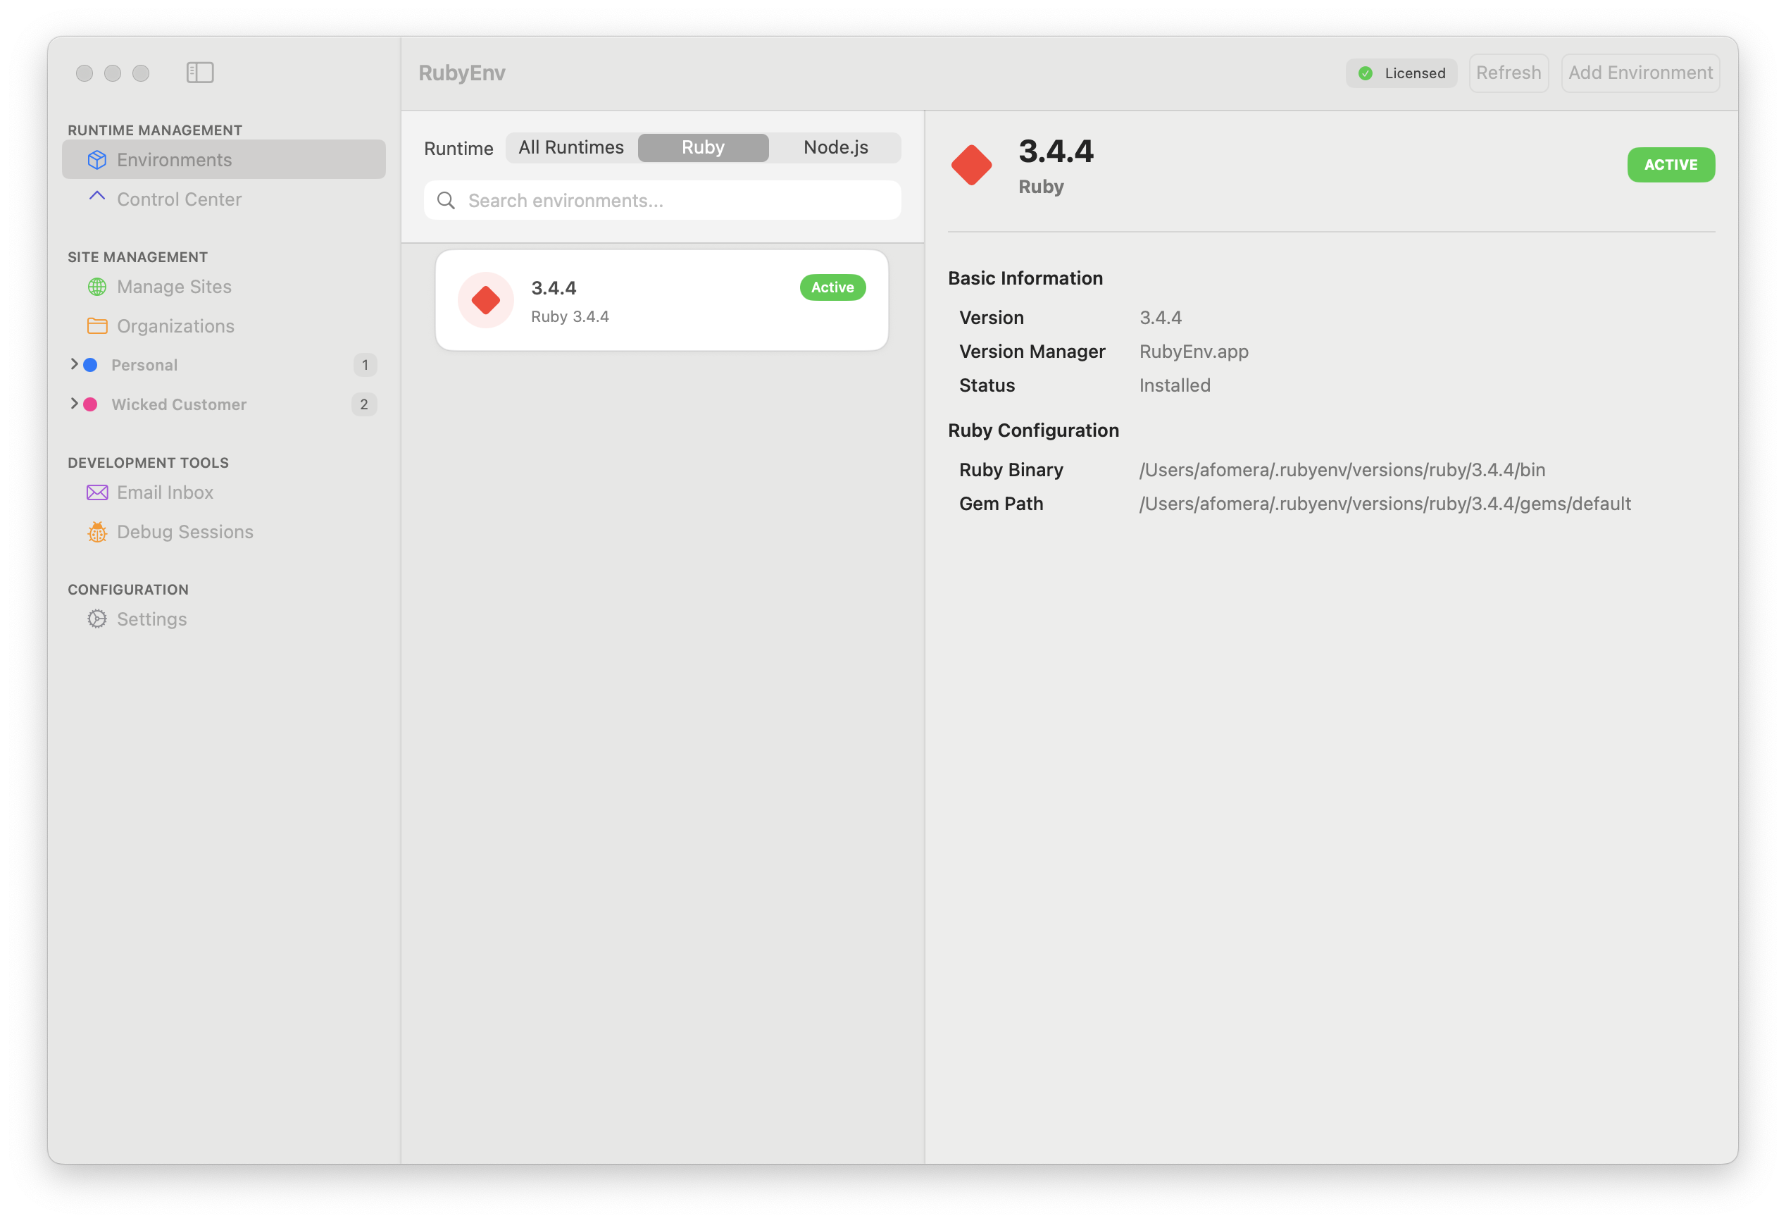Open Manage Sites in the sidebar
Viewport: 1786px width, 1223px height.
tap(224, 287)
